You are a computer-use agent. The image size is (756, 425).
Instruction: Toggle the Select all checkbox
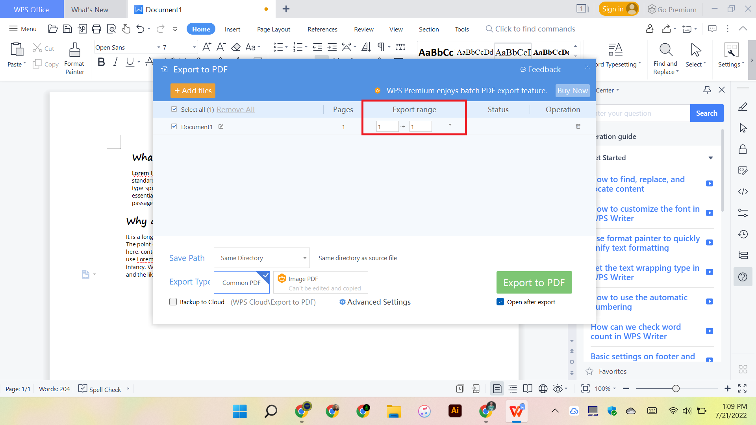[x=174, y=109]
